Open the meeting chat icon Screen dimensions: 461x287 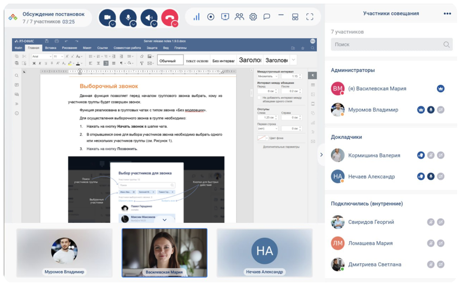(267, 17)
